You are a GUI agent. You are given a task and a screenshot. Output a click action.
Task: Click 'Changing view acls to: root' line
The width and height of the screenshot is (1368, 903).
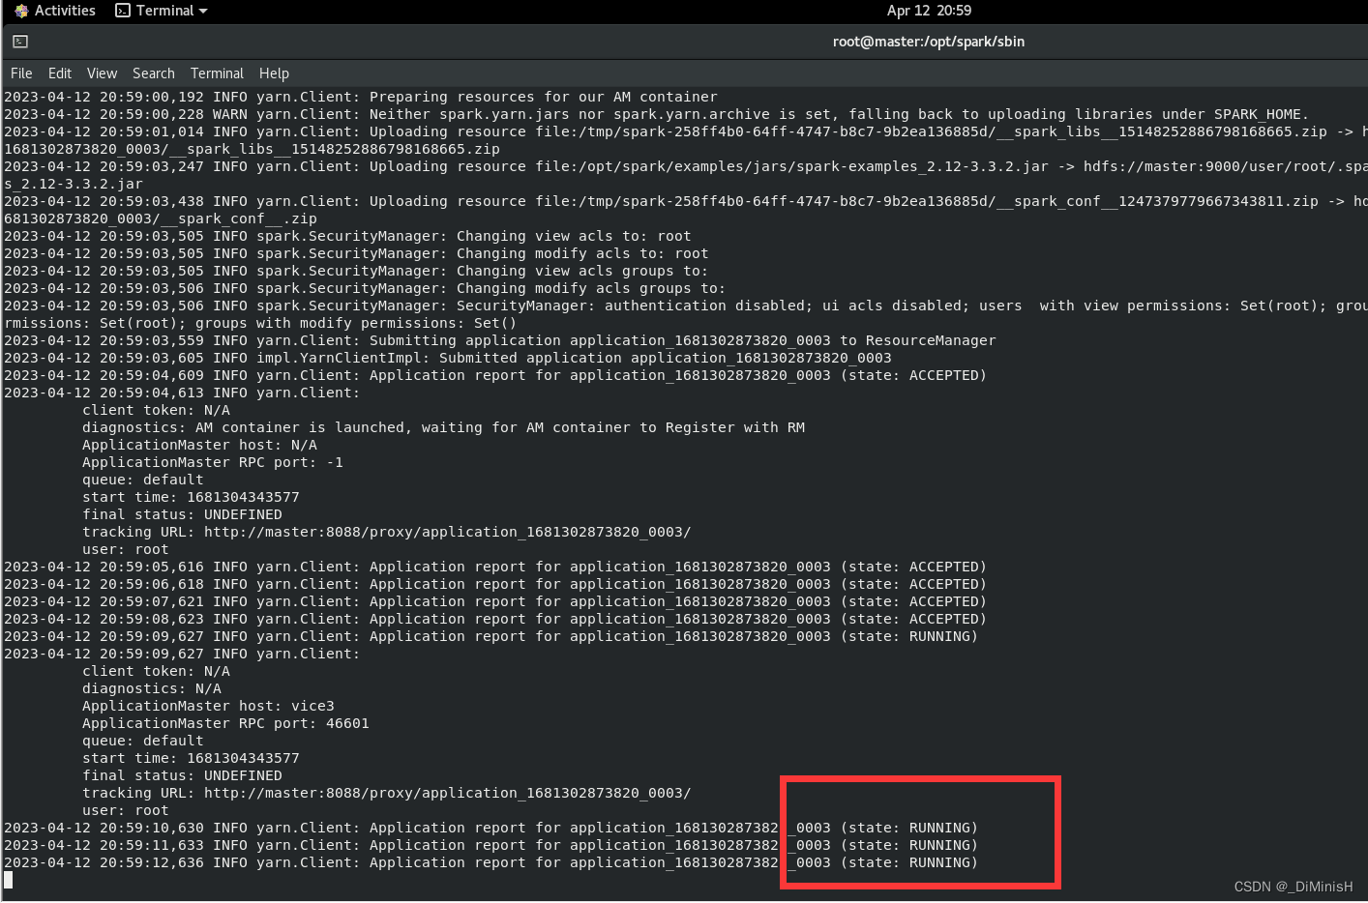347,236
